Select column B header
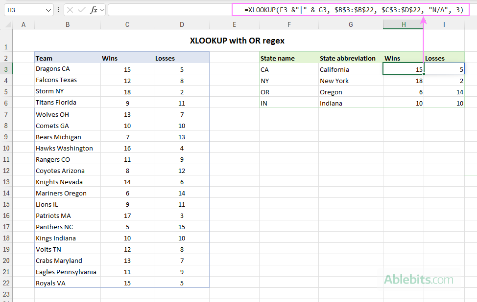The image size is (477, 302). click(x=67, y=24)
